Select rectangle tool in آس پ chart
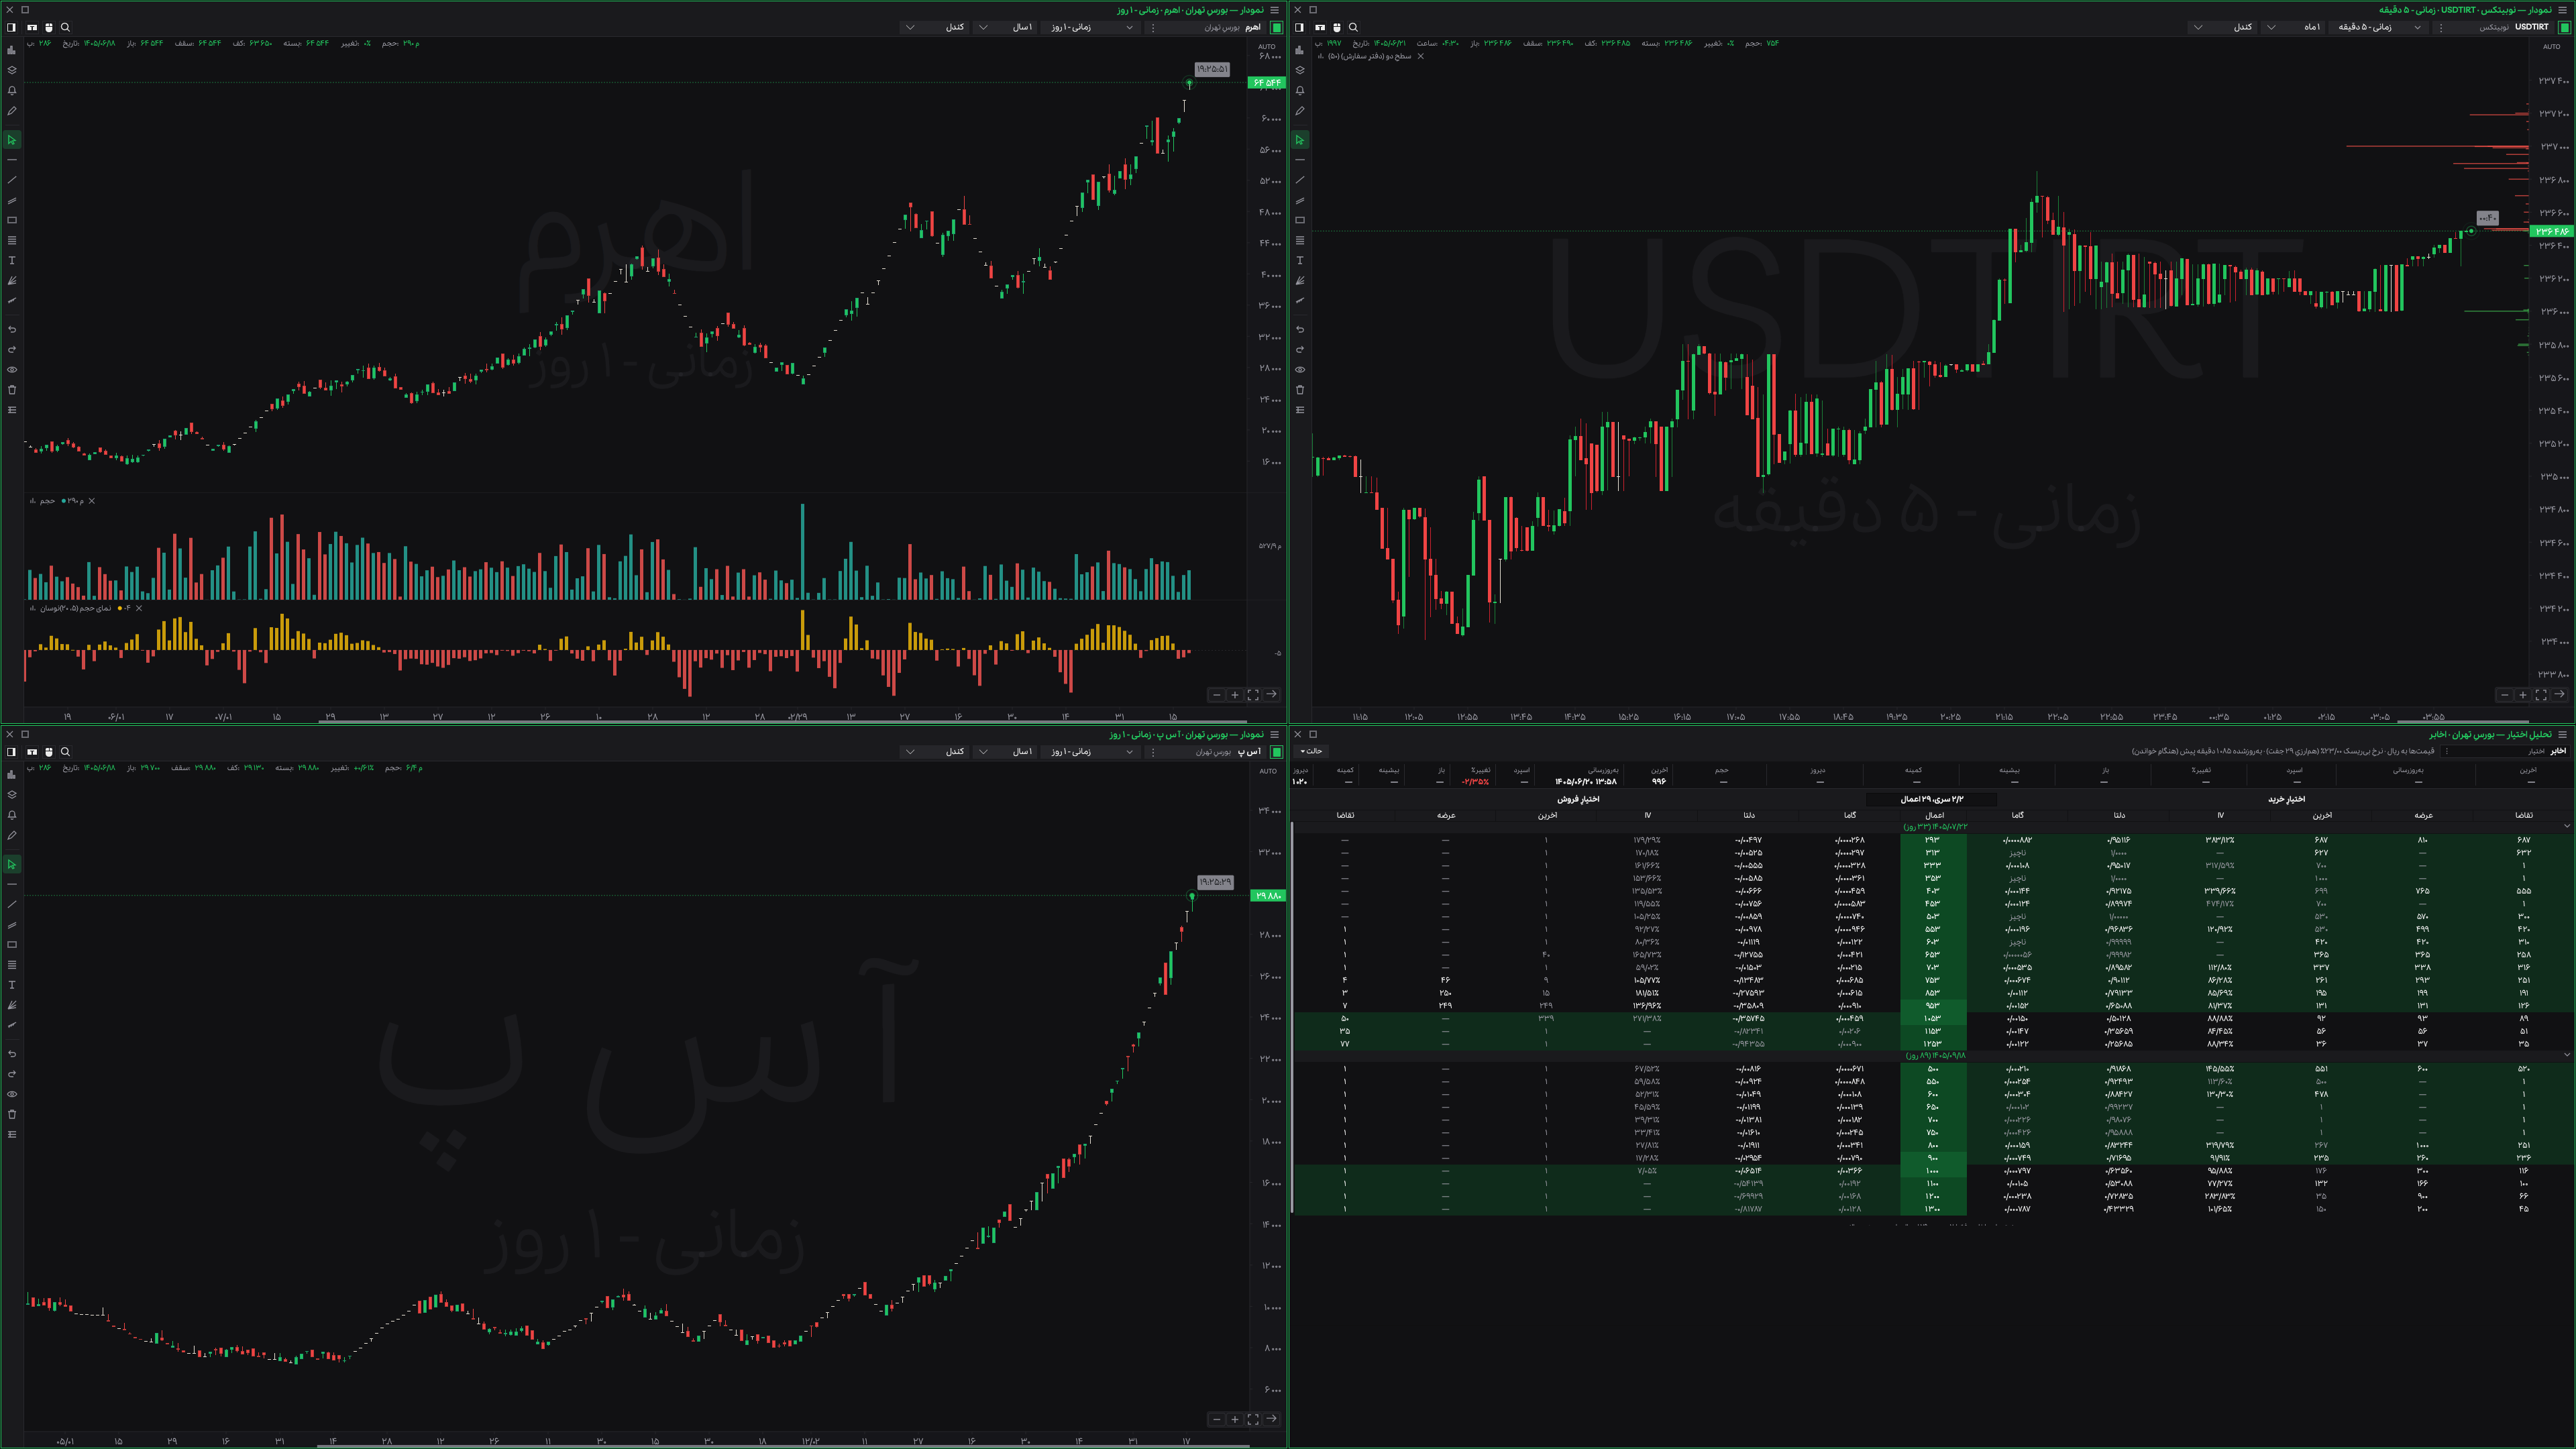 12,944
